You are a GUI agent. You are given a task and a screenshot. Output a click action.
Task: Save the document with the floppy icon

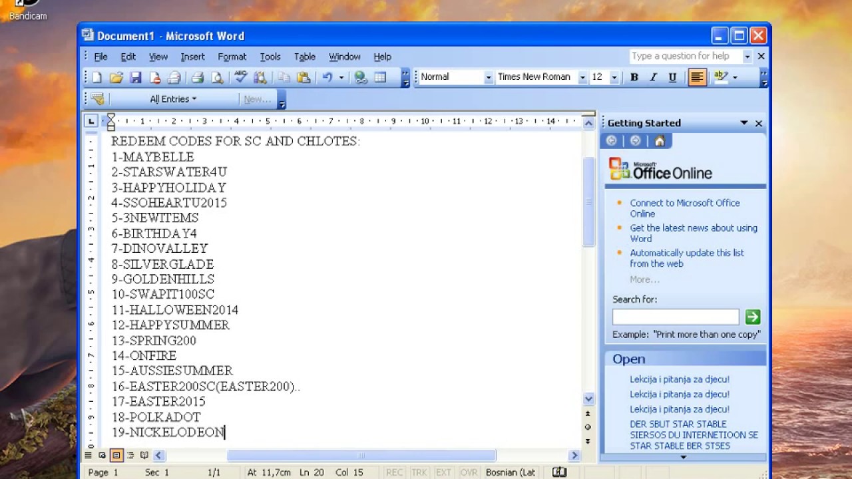[x=136, y=78]
